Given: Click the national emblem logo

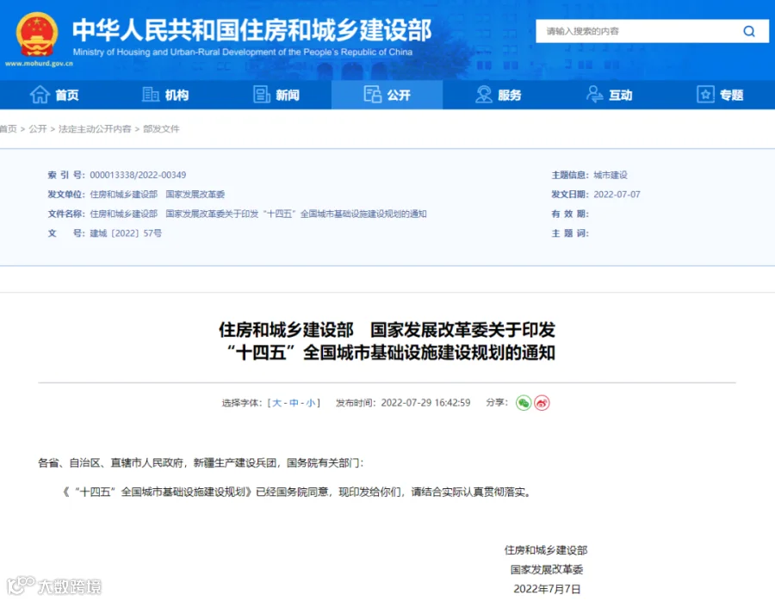Looking at the screenshot, I should click(37, 34).
